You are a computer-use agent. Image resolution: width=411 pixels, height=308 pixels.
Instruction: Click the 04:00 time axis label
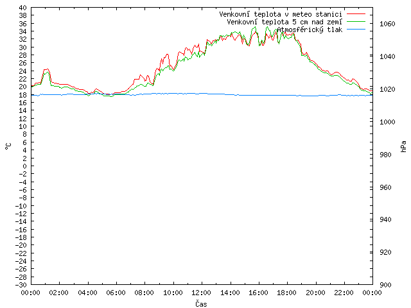tap(87, 293)
